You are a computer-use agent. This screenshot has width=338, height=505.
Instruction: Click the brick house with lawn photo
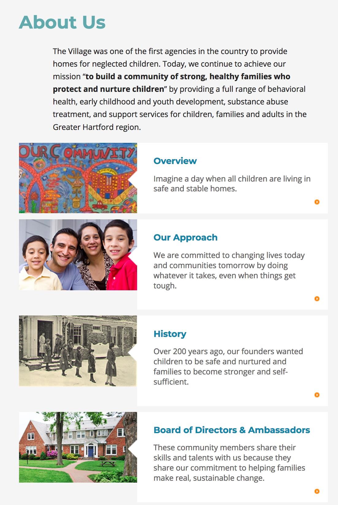point(78,447)
